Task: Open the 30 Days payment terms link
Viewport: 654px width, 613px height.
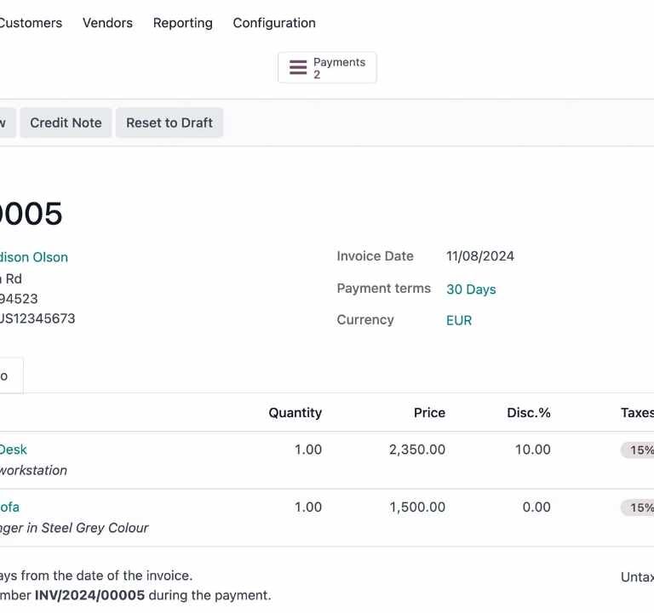Action: (x=471, y=289)
